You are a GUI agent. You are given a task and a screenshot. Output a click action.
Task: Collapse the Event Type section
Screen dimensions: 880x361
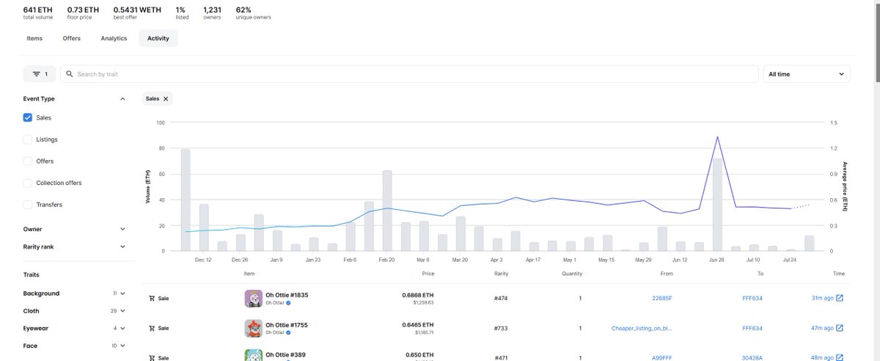pos(122,98)
